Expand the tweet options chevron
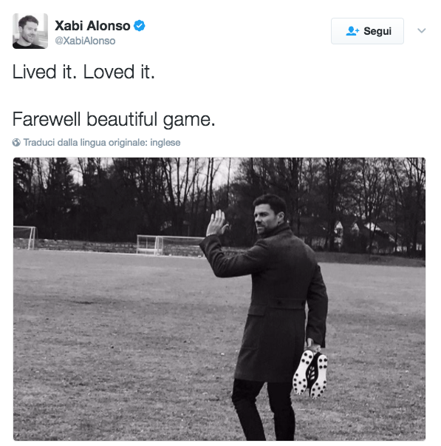441x446 pixels. click(x=422, y=30)
